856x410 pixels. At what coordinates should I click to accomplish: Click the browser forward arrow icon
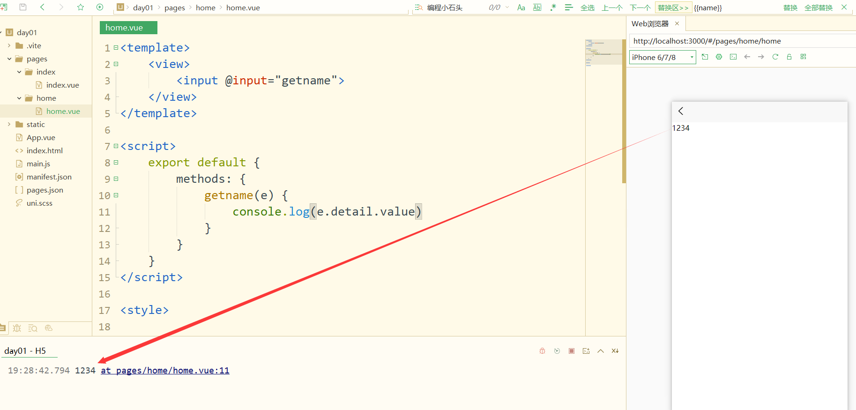761,57
